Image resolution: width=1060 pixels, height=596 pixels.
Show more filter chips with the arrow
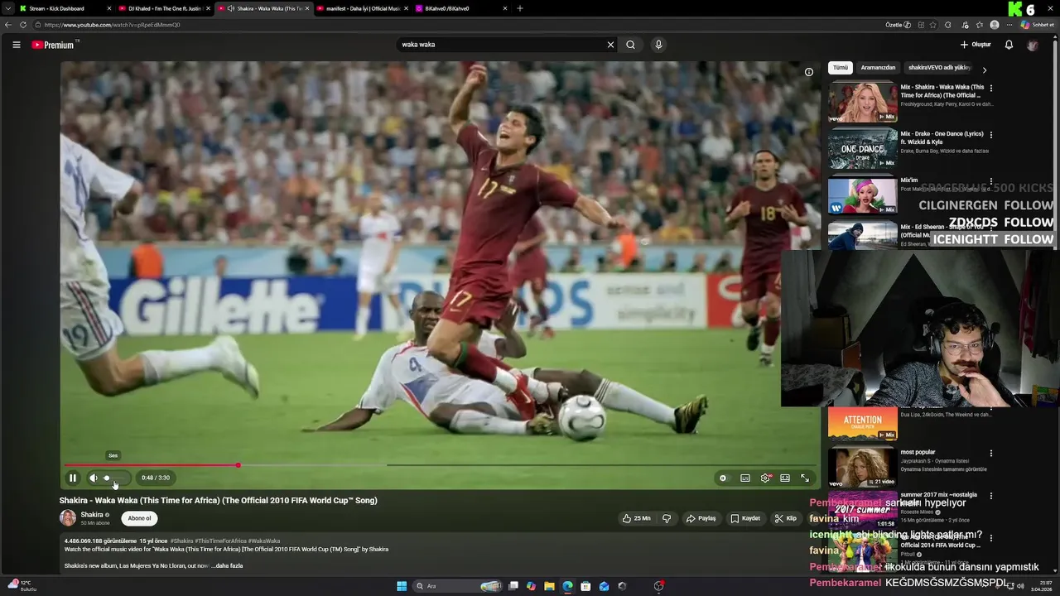(x=985, y=70)
